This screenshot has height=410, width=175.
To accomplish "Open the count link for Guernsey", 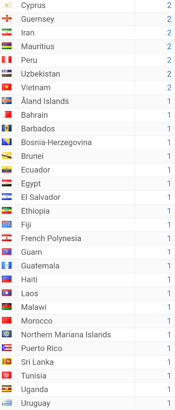I will (169, 19).
